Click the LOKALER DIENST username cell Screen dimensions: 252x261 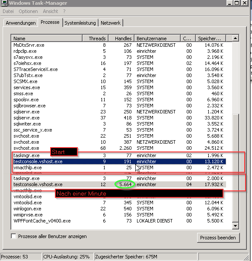(x=155, y=221)
